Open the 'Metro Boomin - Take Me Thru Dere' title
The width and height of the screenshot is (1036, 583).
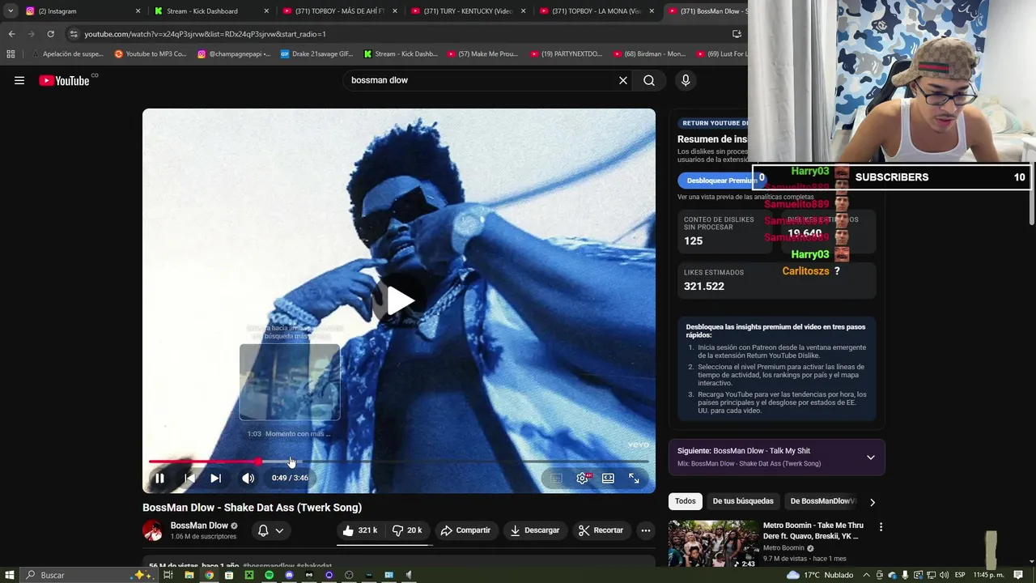[813, 530]
